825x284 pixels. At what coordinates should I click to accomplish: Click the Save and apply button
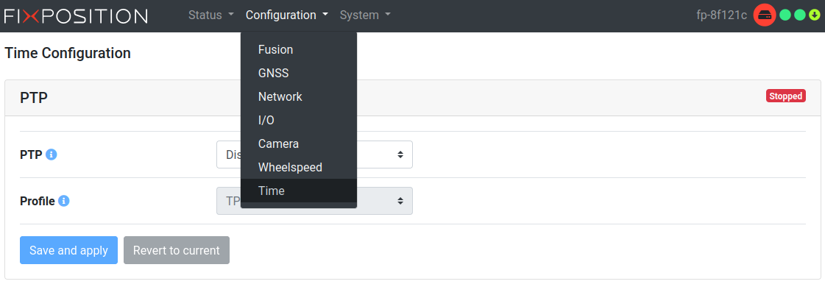click(x=69, y=250)
